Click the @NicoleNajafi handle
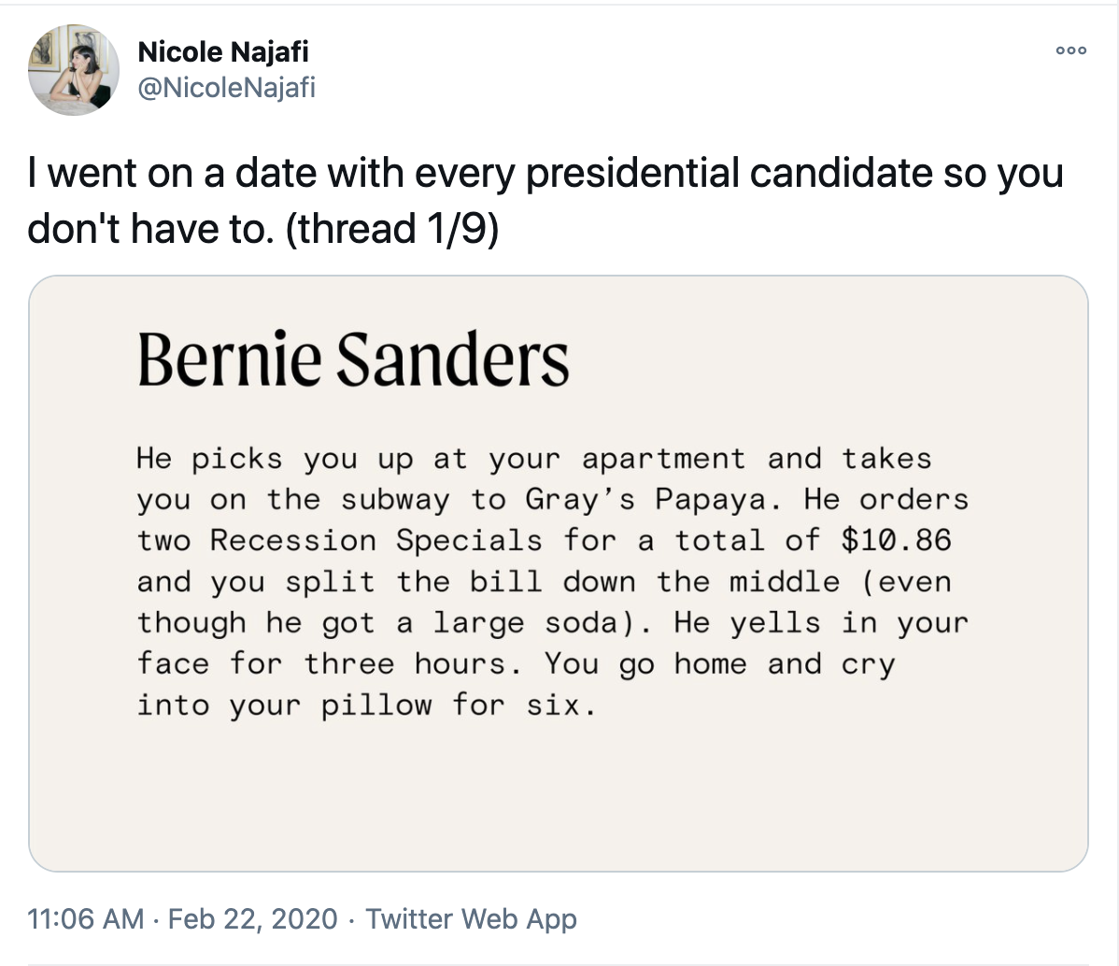Viewport: 1119px width, 966px height. [227, 89]
